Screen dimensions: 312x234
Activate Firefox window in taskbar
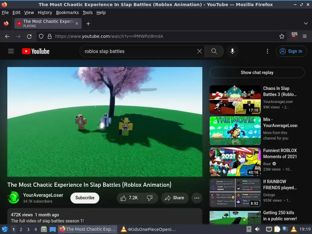(87, 229)
